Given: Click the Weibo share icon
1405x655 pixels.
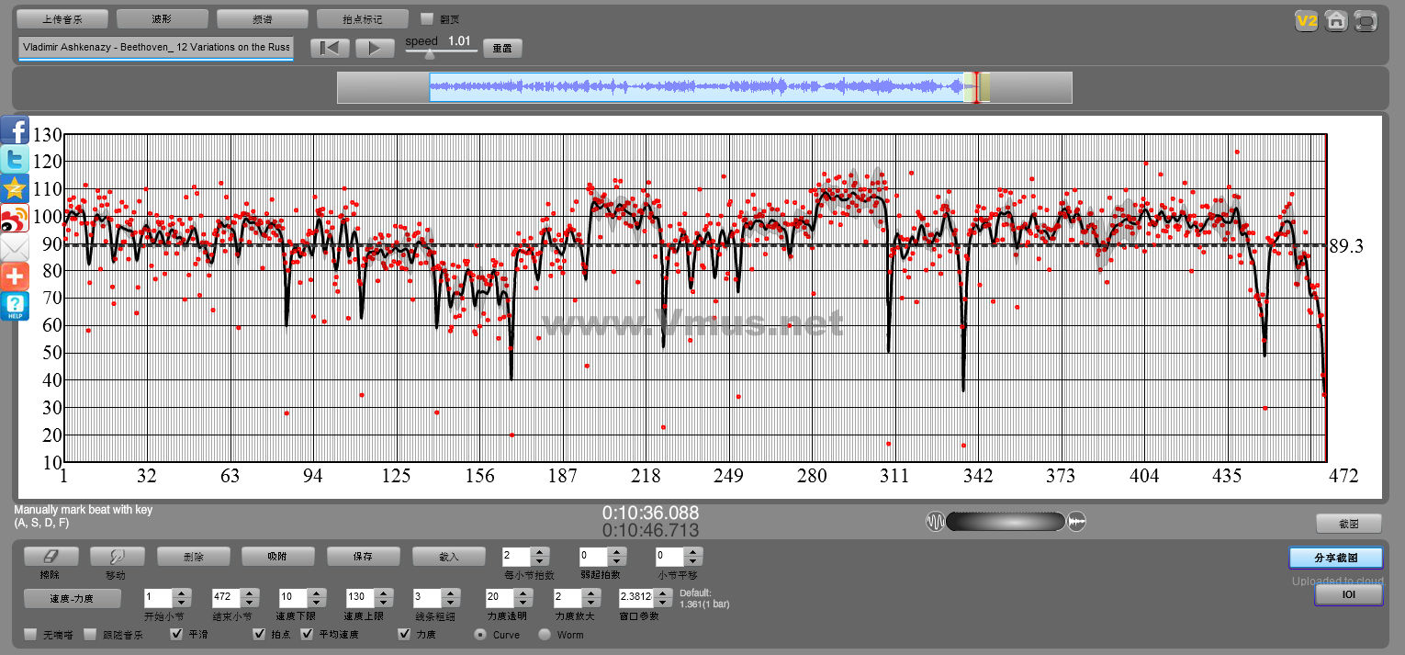Looking at the screenshot, I should coord(15,219).
